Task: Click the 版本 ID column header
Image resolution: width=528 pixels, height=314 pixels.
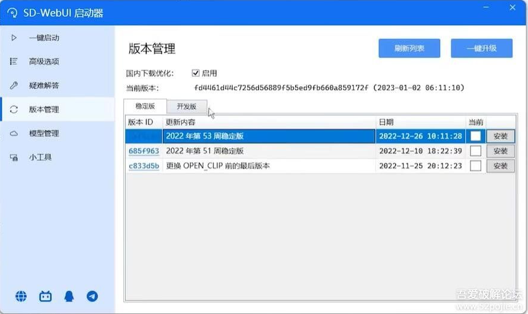Action: click(x=144, y=122)
